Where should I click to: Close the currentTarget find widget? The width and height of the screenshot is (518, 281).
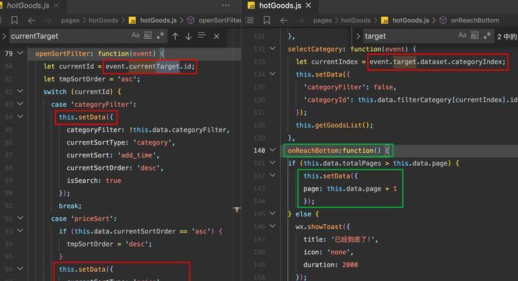[216, 37]
